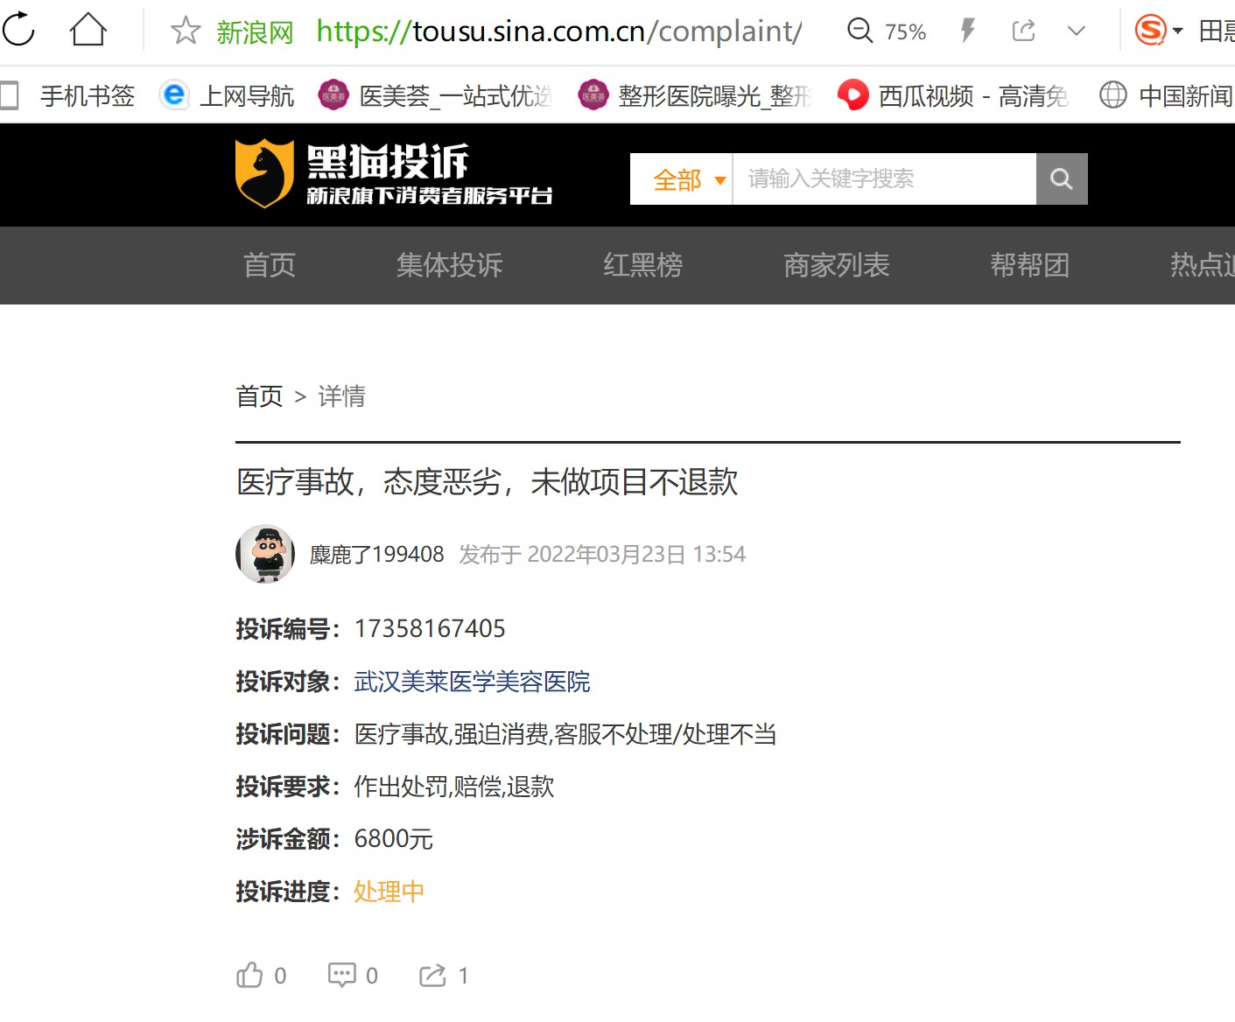The height and width of the screenshot is (1022, 1235).
Task: Open the search engine selector arrow
Action: (1178, 31)
